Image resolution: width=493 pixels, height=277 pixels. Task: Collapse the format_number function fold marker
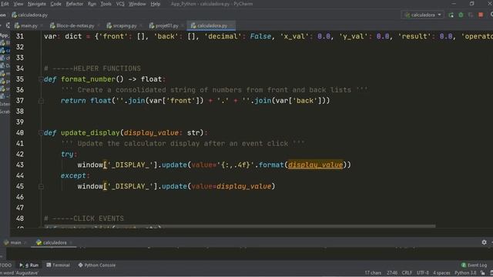[41, 79]
